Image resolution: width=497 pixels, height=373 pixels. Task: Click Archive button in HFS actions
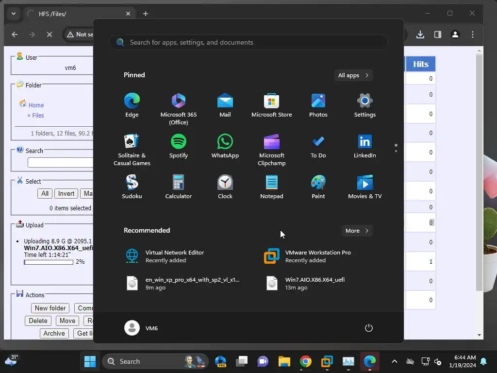[x=54, y=333]
